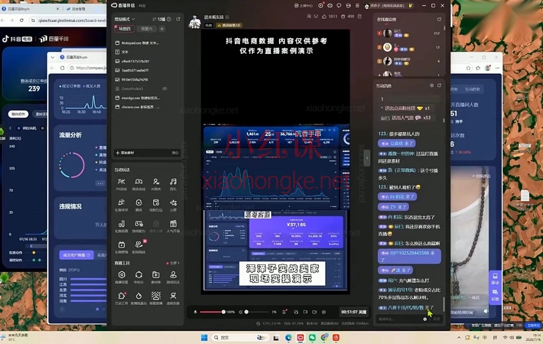Click the chat bubble icon in title bar

point(339,6)
